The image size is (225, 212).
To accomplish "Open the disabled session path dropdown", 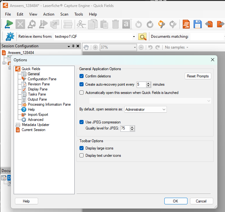I will point(150,101).
